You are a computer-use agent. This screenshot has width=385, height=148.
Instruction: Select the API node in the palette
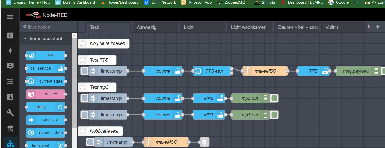click(46, 56)
